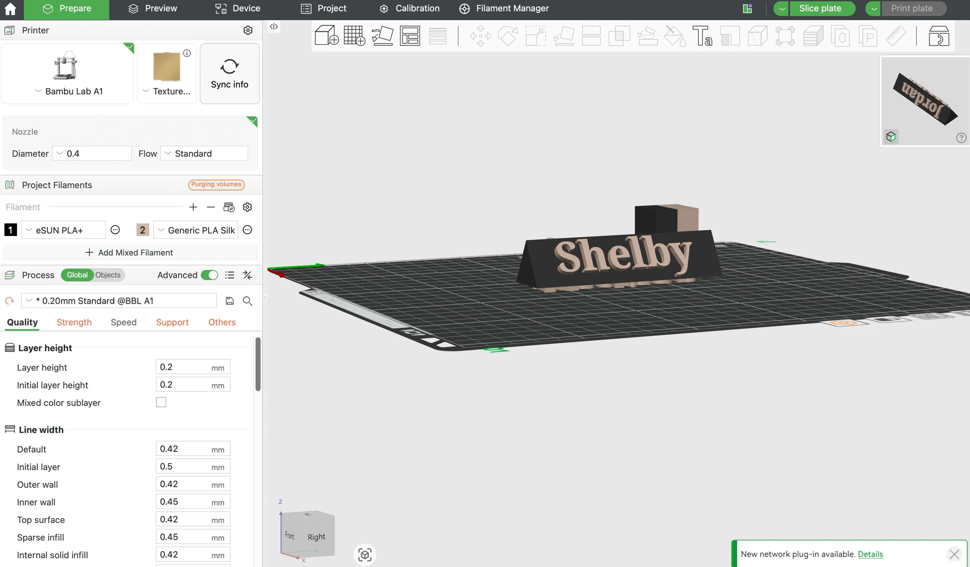The height and width of the screenshot is (567, 970).
Task: Search process settings with magnifier icon
Action: click(247, 301)
